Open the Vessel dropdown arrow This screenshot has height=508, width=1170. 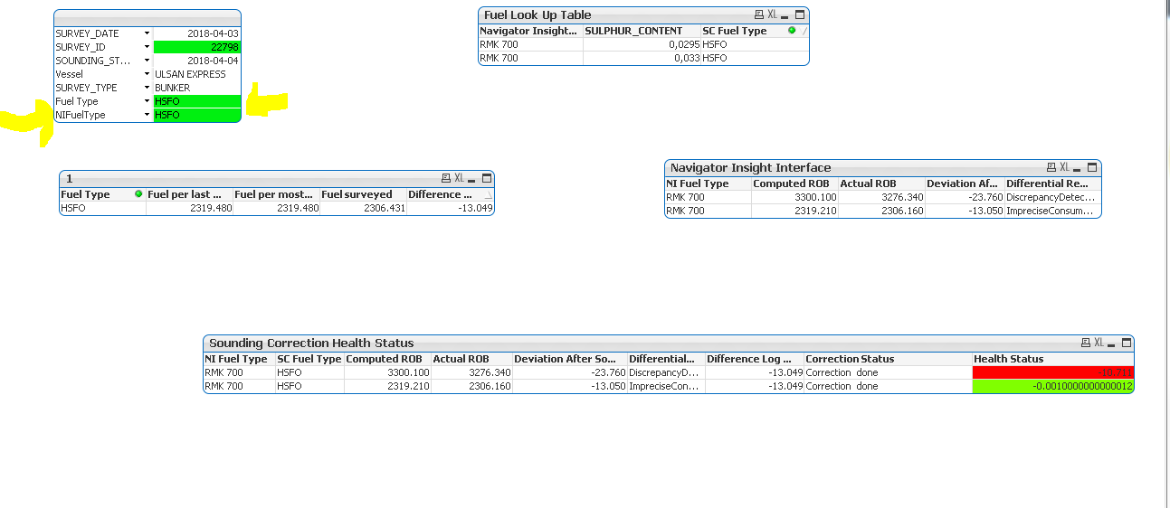[x=147, y=74]
